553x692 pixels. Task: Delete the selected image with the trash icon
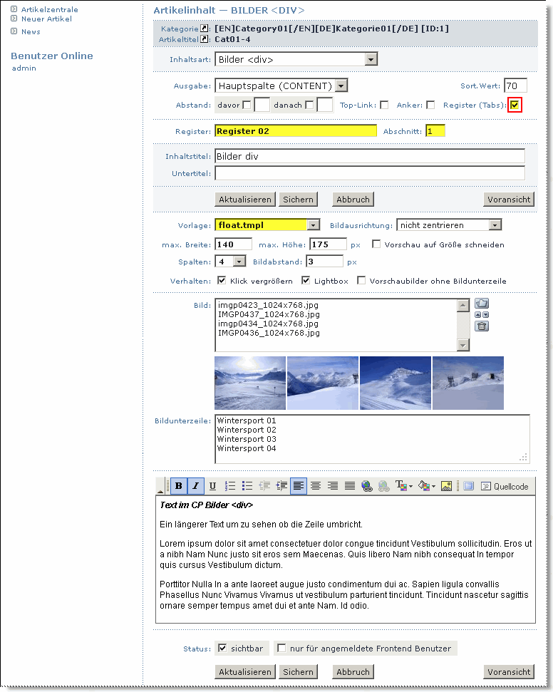482,326
